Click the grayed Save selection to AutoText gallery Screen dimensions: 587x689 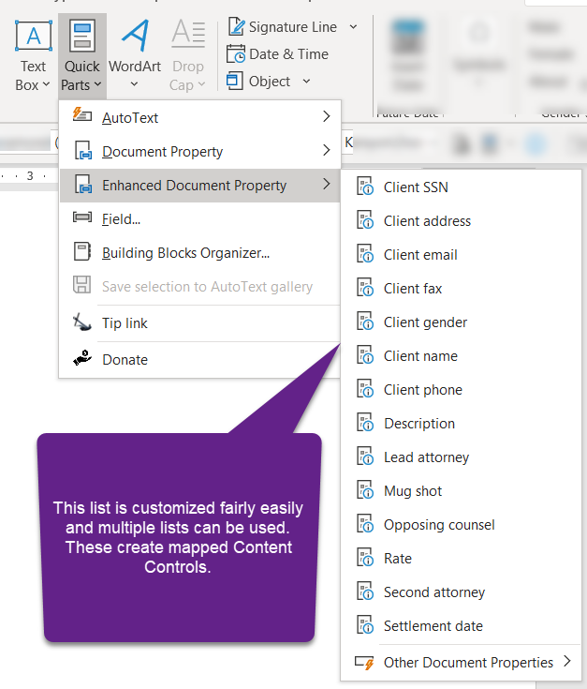coord(200,287)
